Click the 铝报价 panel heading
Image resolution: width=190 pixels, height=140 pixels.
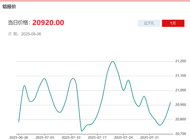pyautogui.click(x=9, y=6)
